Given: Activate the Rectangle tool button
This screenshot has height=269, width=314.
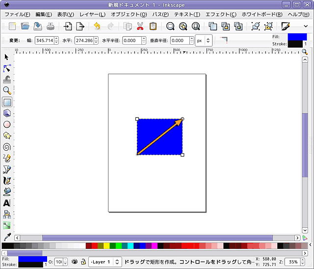Looking at the screenshot, I should point(7,102).
